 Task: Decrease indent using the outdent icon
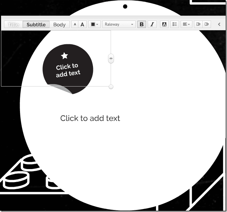point(198,24)
